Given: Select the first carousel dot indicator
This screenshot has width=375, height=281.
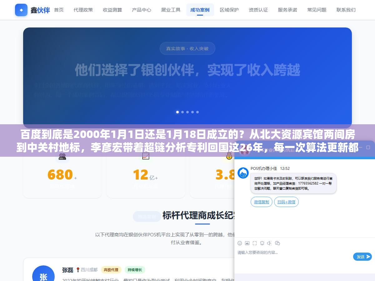Looking at the screenshot, I should (x=177, y=112).
